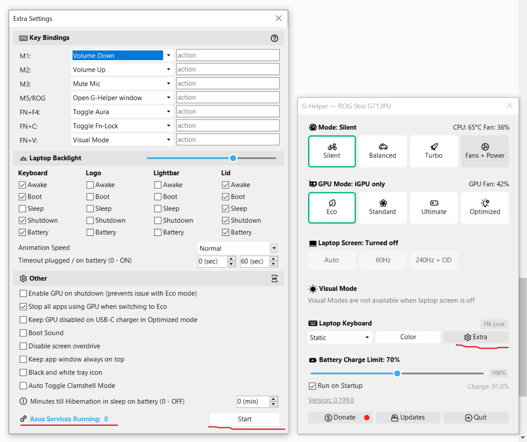Enable Optimized GPU mode
The image size is (527, 442).
tap(485, 208)
